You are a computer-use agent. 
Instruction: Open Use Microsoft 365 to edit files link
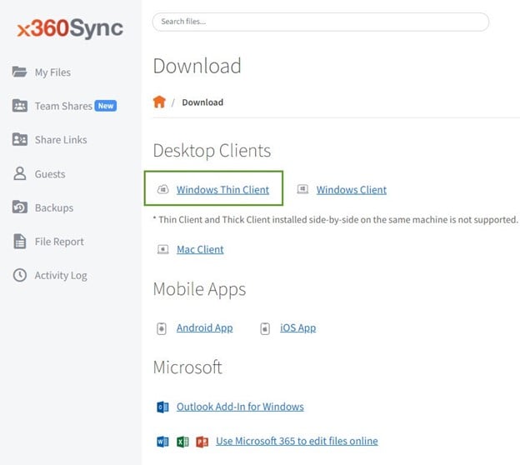point(297,441)
